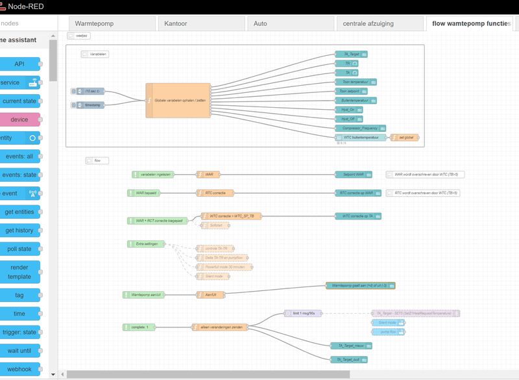This screenshot has width=519, height=380.
Task: Select the service node's router icon in the palette
Action: [x=32, y=82]
